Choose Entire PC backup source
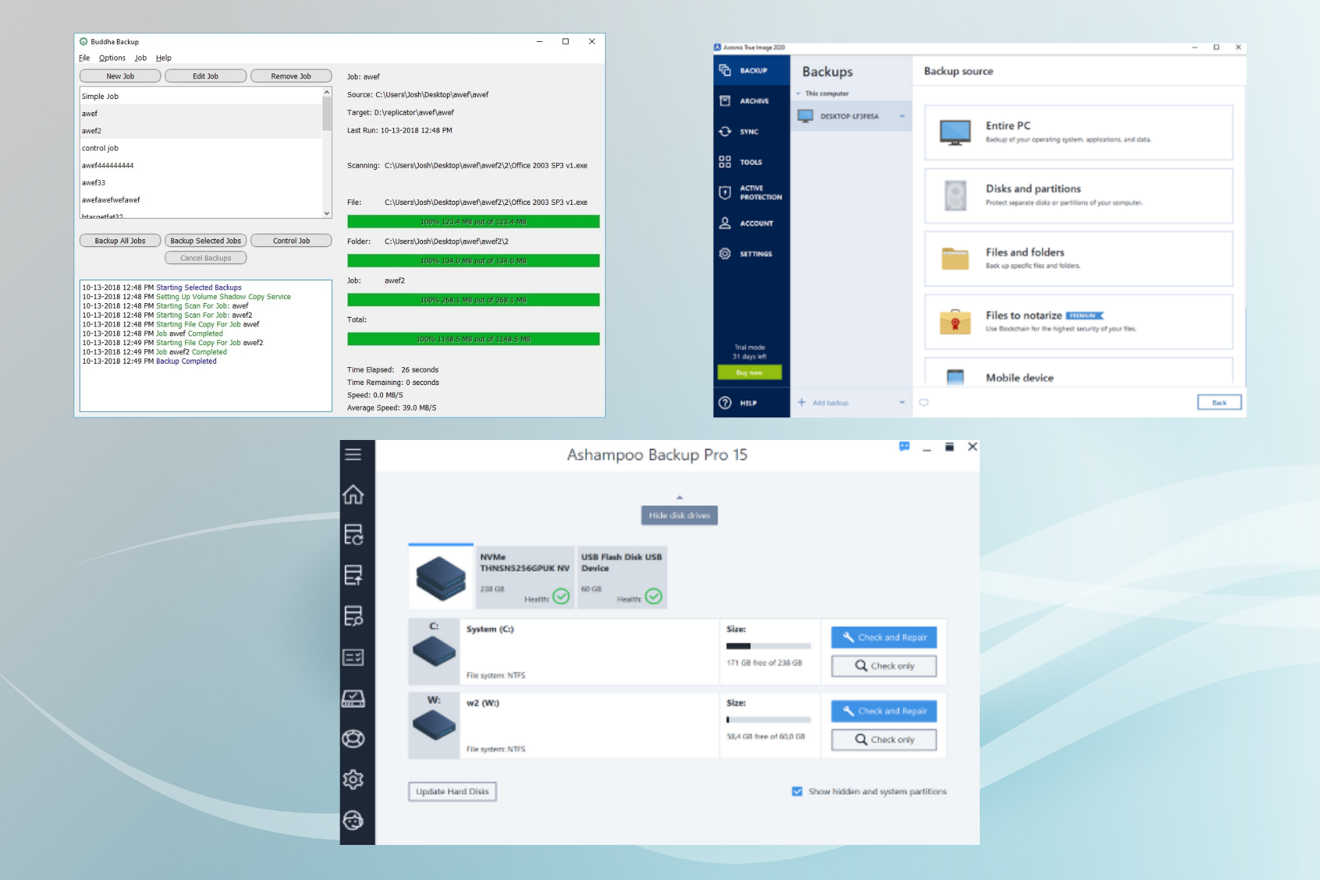 1078,133
